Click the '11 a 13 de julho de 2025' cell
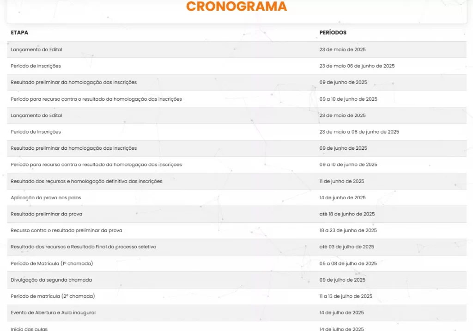Viewport: 473px width, 331px height. pos(346,296)
